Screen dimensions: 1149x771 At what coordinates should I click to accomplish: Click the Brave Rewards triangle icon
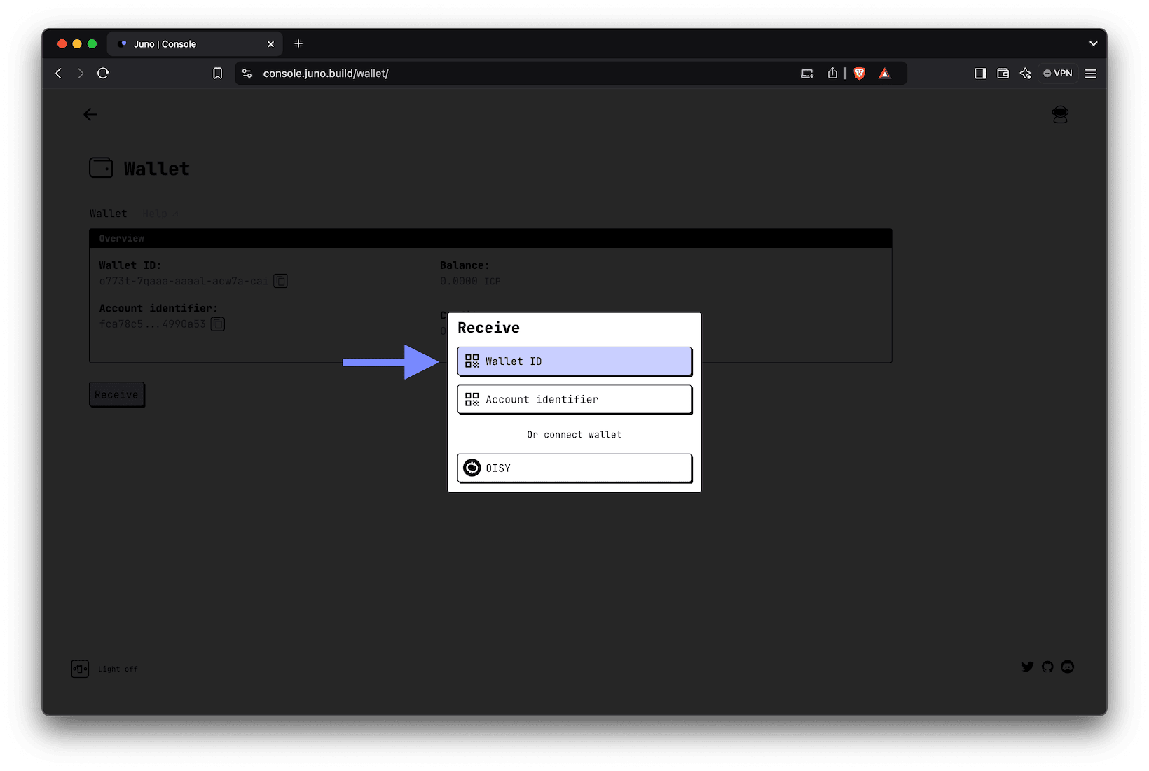[884, 73]
